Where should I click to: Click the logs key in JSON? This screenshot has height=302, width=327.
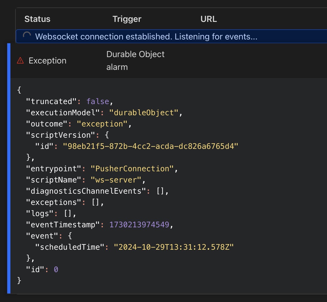pyautogui.click(x=40, y=213)
